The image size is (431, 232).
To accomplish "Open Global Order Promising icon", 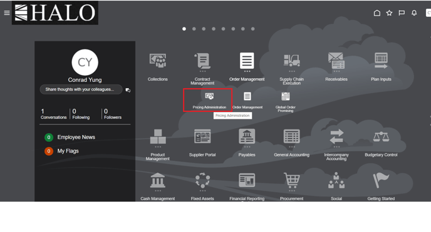I will pos(286,96).
